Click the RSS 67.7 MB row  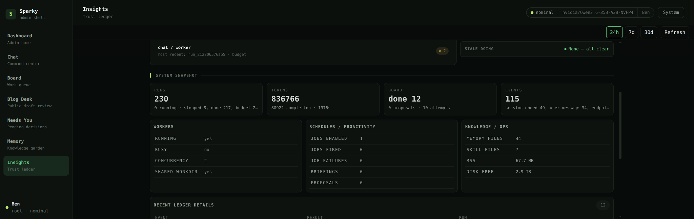pos(537,161)
